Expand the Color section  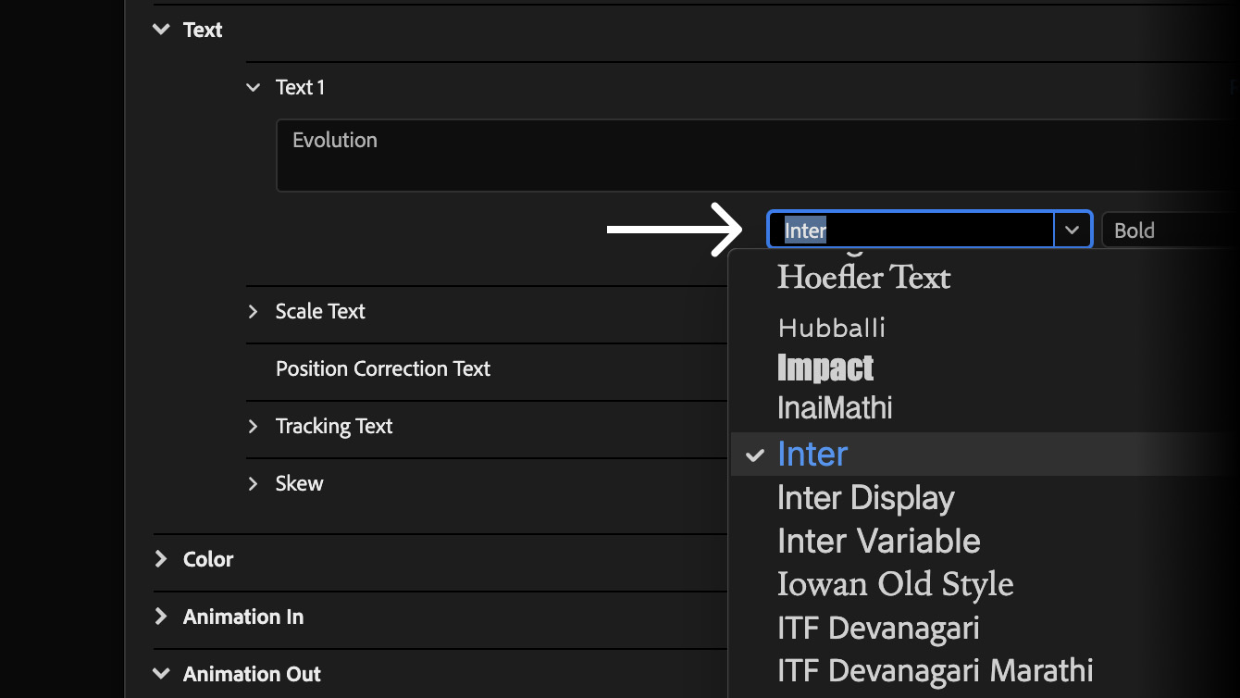click(161, 559)
